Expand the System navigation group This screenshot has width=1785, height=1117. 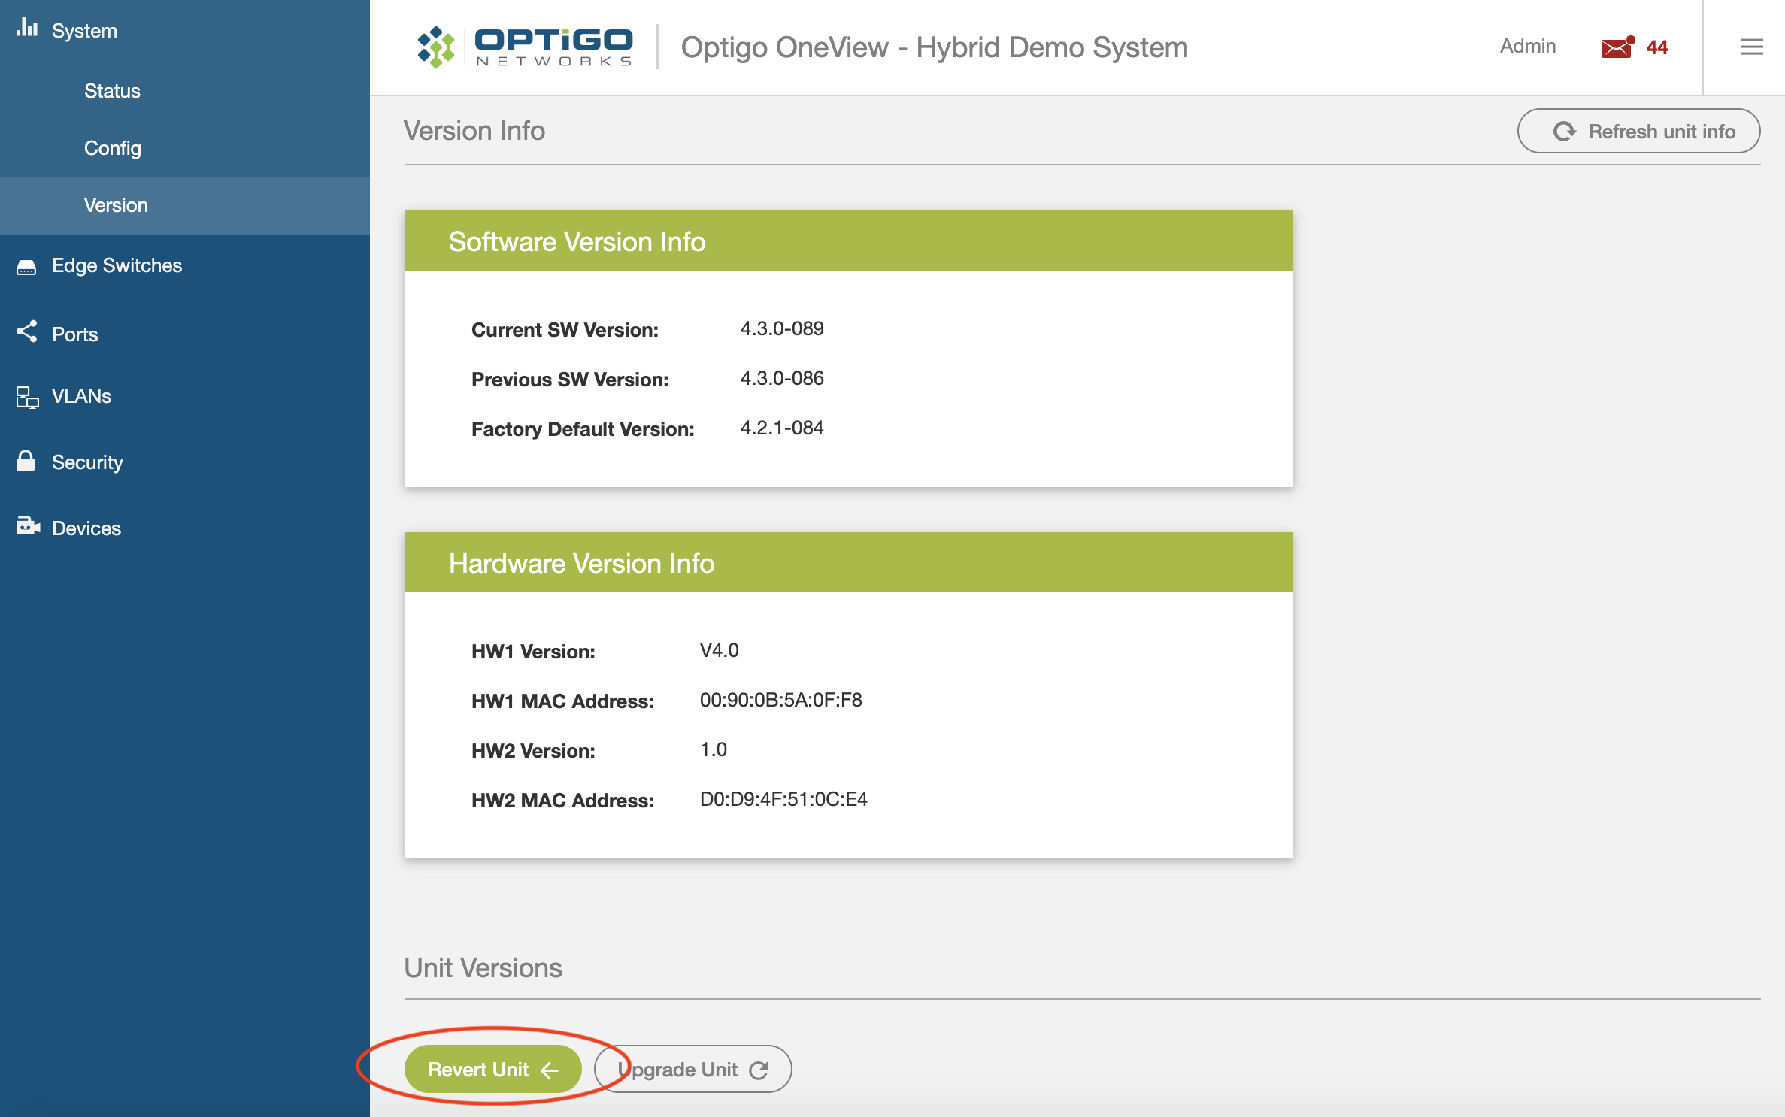[x=83, y=31]
